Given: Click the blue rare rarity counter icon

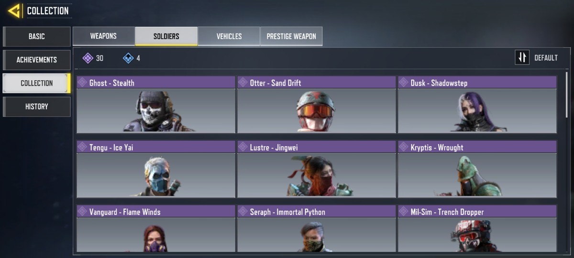Looking at the screenshot, I should tap(128, 58).
